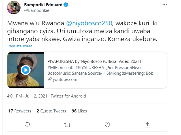
Task: Open Bamporiki Edouard's profile picture
Action: [14, 8]
